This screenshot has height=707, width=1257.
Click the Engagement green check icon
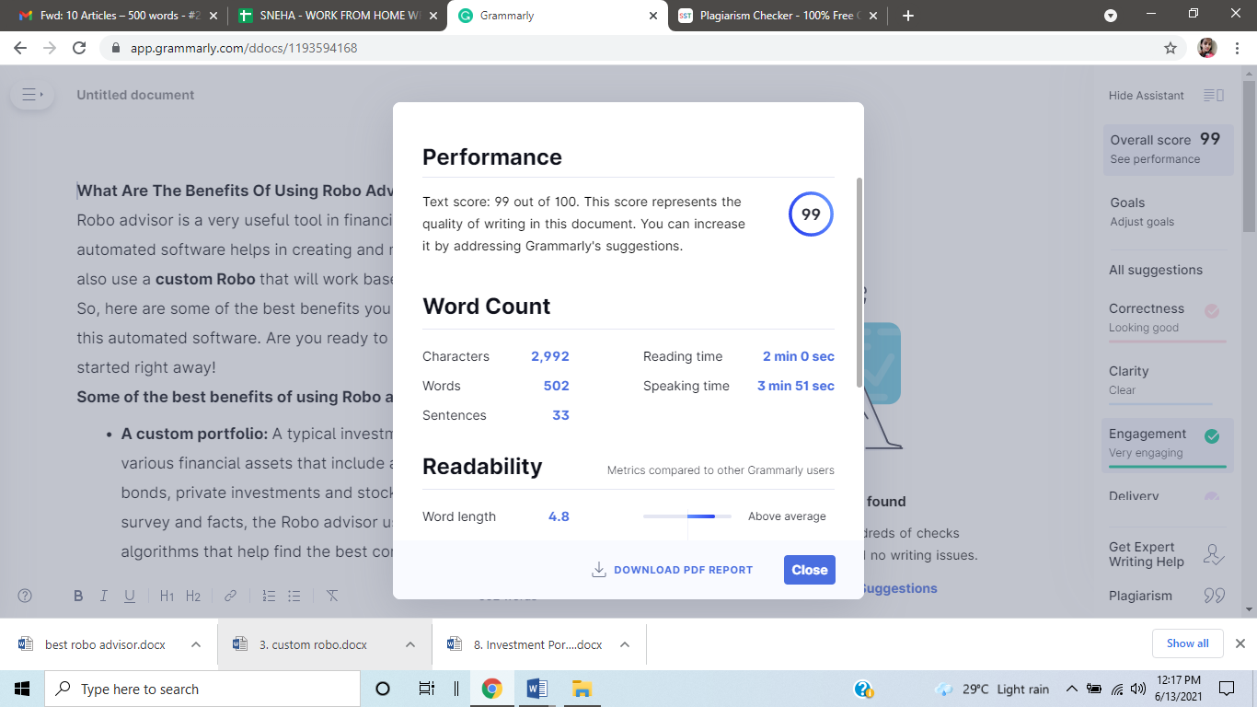pos(1212,436)
